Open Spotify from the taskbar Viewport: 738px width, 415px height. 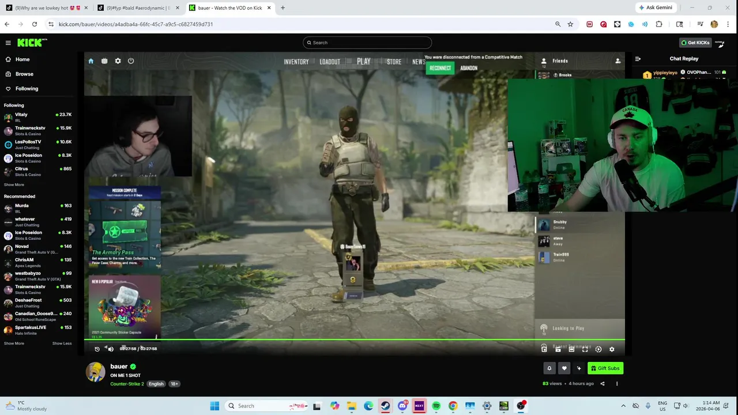[436, 406]
